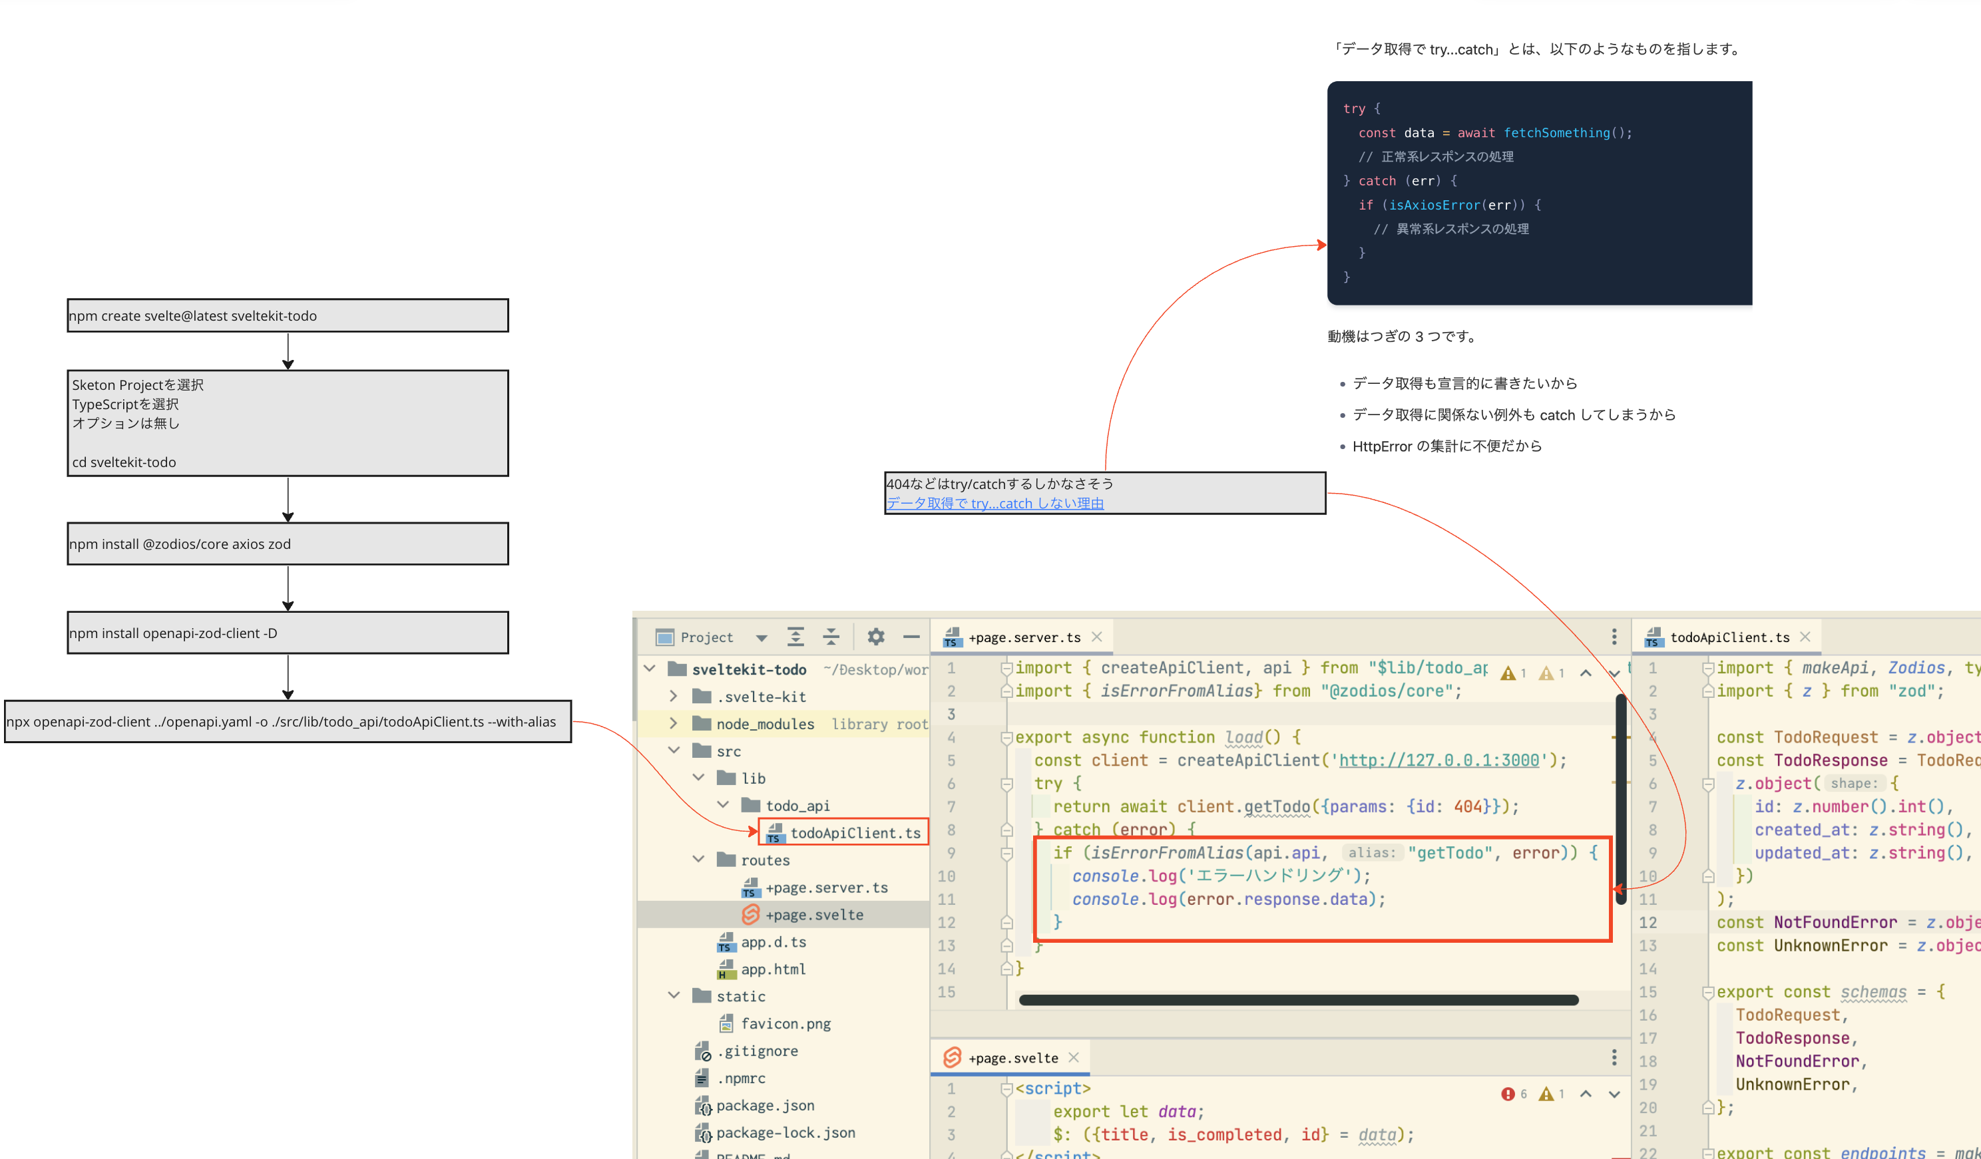
Task: Click the Collapse All icon in Project panel
Action: [x=831, y=637]
